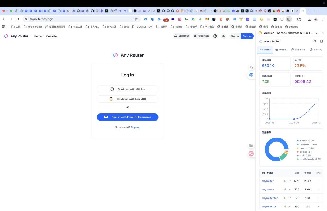
Task: Click the window layout icon next to refresh
Action: pyautogui.click(x=321, y=41)
